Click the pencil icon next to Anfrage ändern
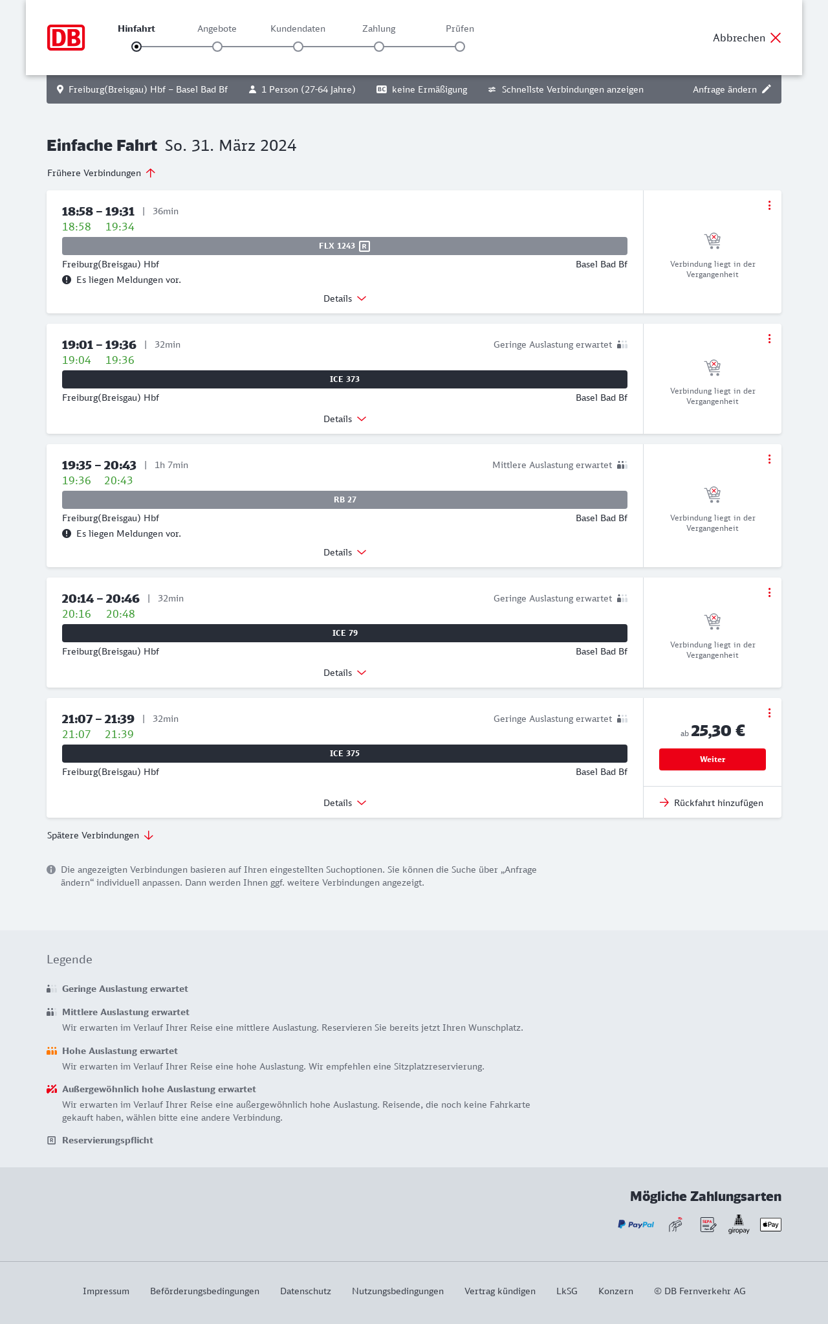 767,89
